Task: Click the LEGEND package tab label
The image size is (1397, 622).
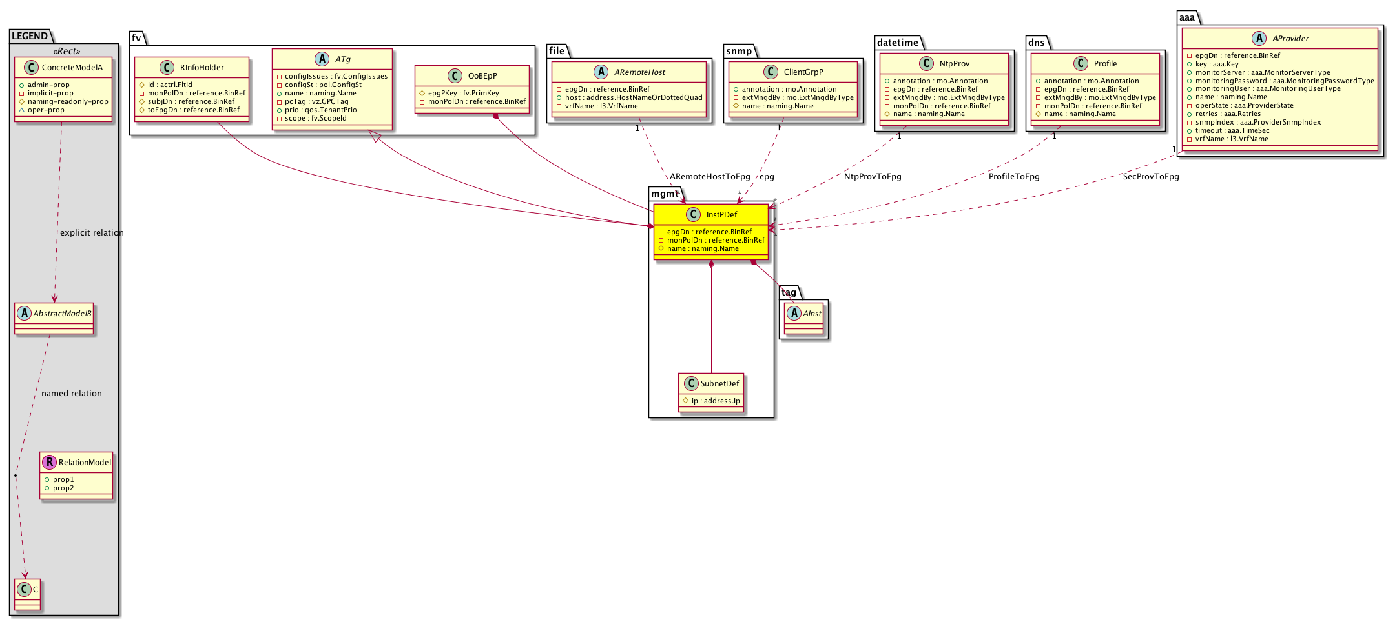Action: [x=29, y=36]
